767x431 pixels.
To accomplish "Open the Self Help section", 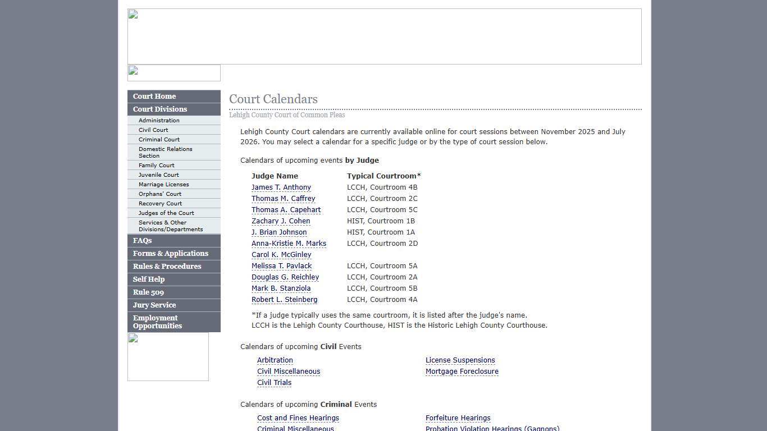I will click(x=148, y=279).
